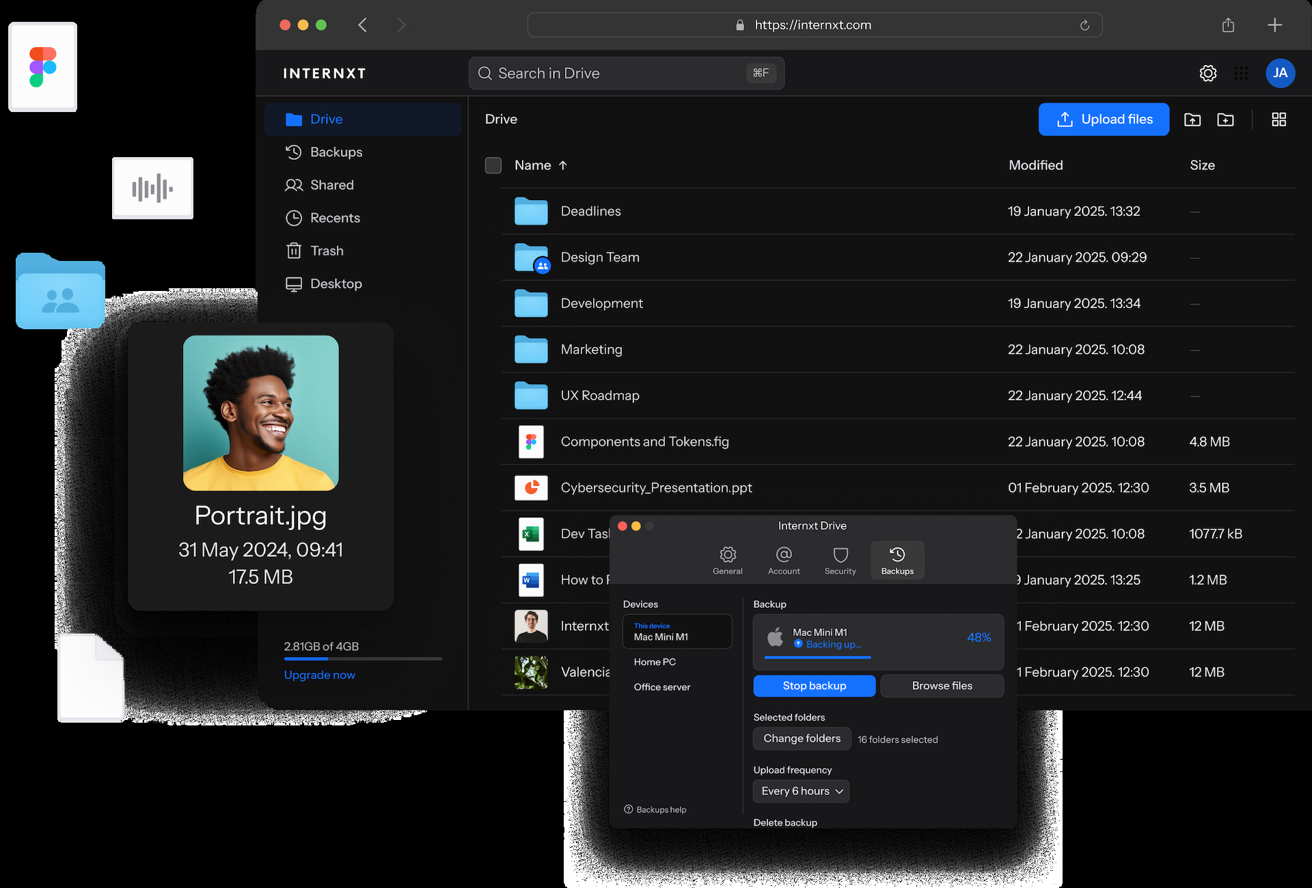
Task: Switch file list to grid view
Action: [x=1279, y=119]
